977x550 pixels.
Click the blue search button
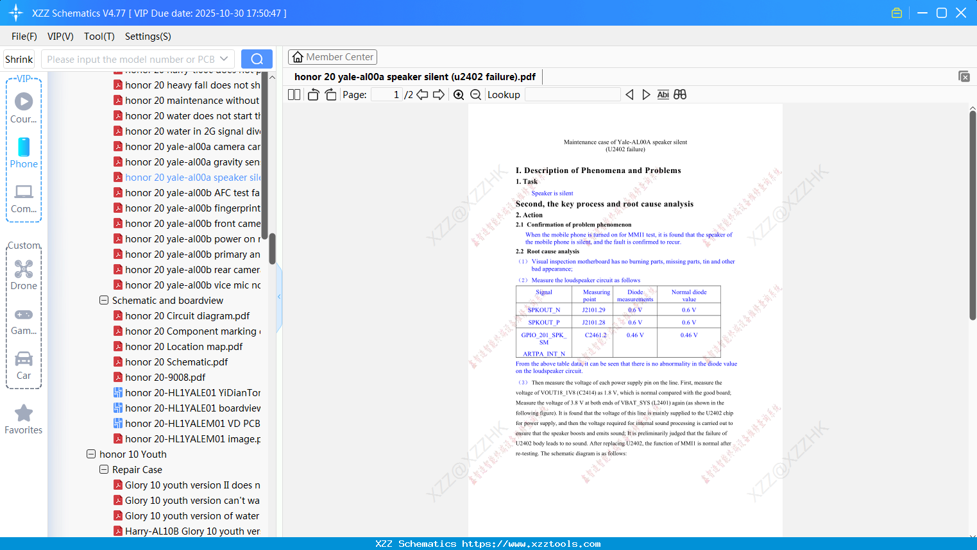pos(257,59)
